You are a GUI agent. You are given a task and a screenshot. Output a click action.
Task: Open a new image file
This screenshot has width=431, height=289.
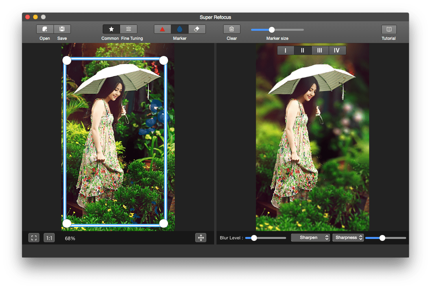click(x=44, y=29)
